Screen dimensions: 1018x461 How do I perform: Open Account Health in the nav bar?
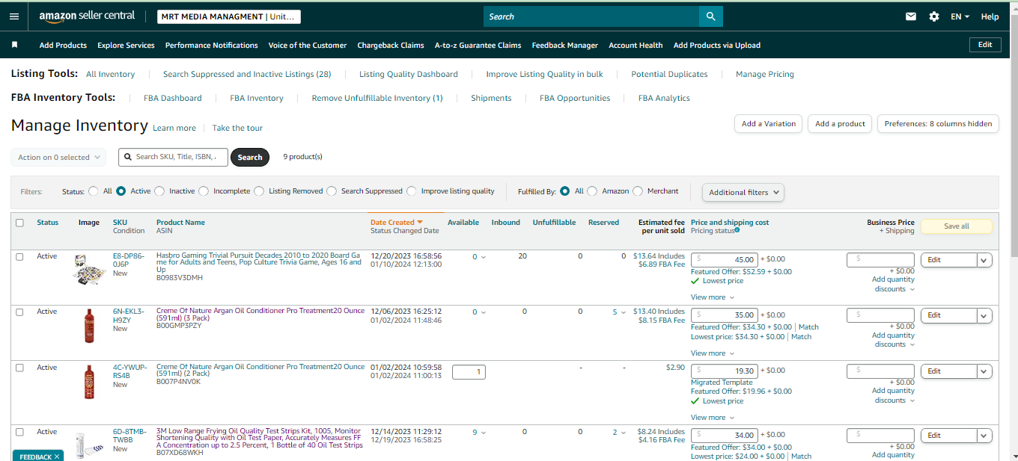pyautogui.click(x=636, y=45)
